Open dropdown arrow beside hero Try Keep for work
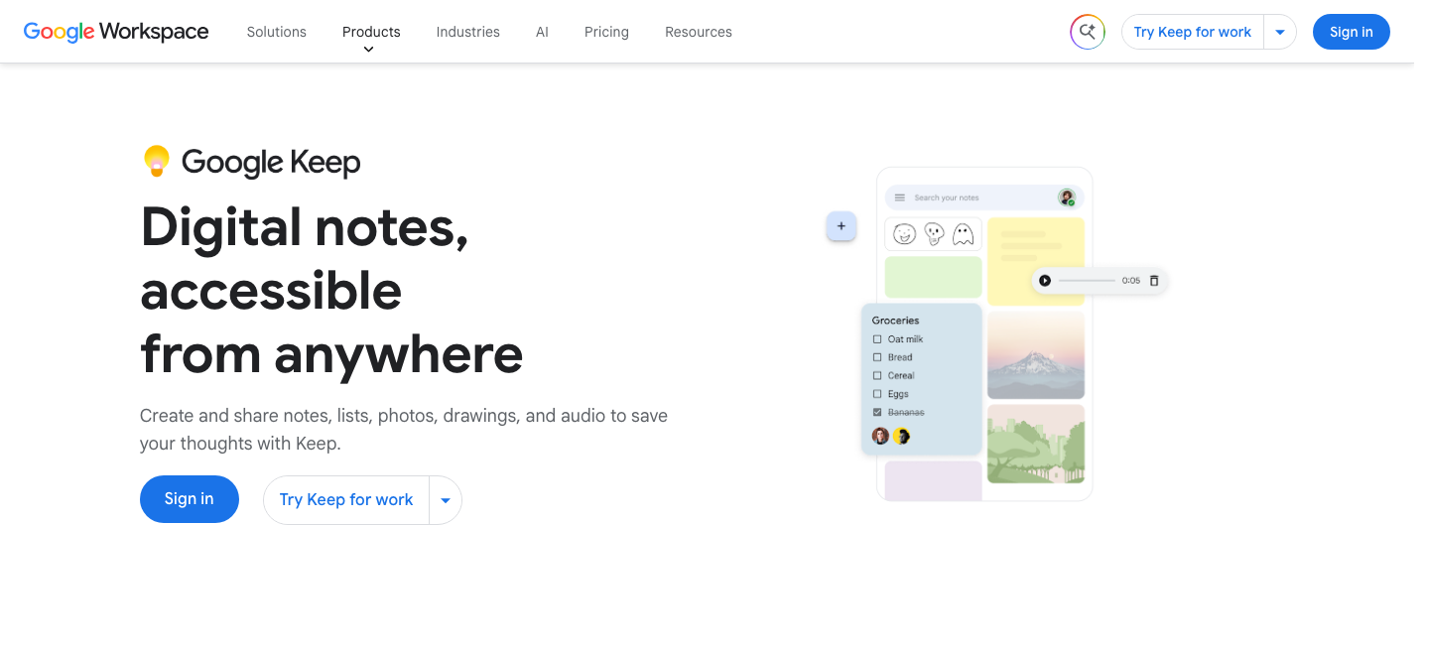The width and height of the screenshot is (1429, 655). 446,500
